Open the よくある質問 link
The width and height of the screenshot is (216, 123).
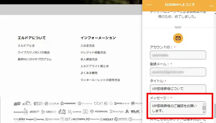pyautogui.click(x=89, y=73)
